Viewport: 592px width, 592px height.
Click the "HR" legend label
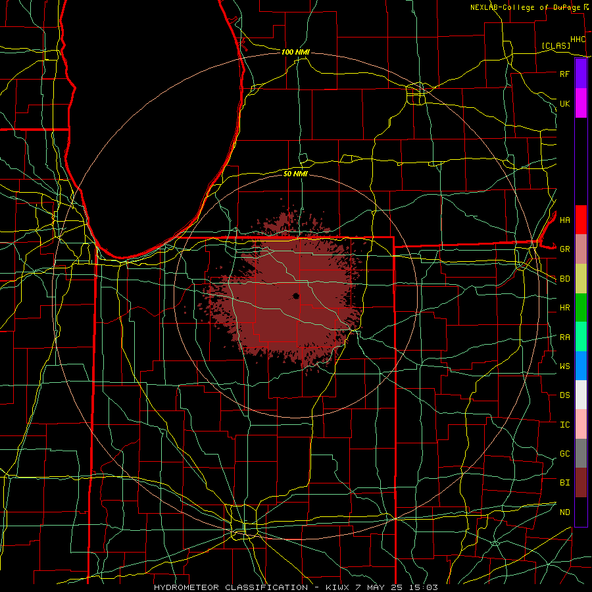(x=564, y=308)
